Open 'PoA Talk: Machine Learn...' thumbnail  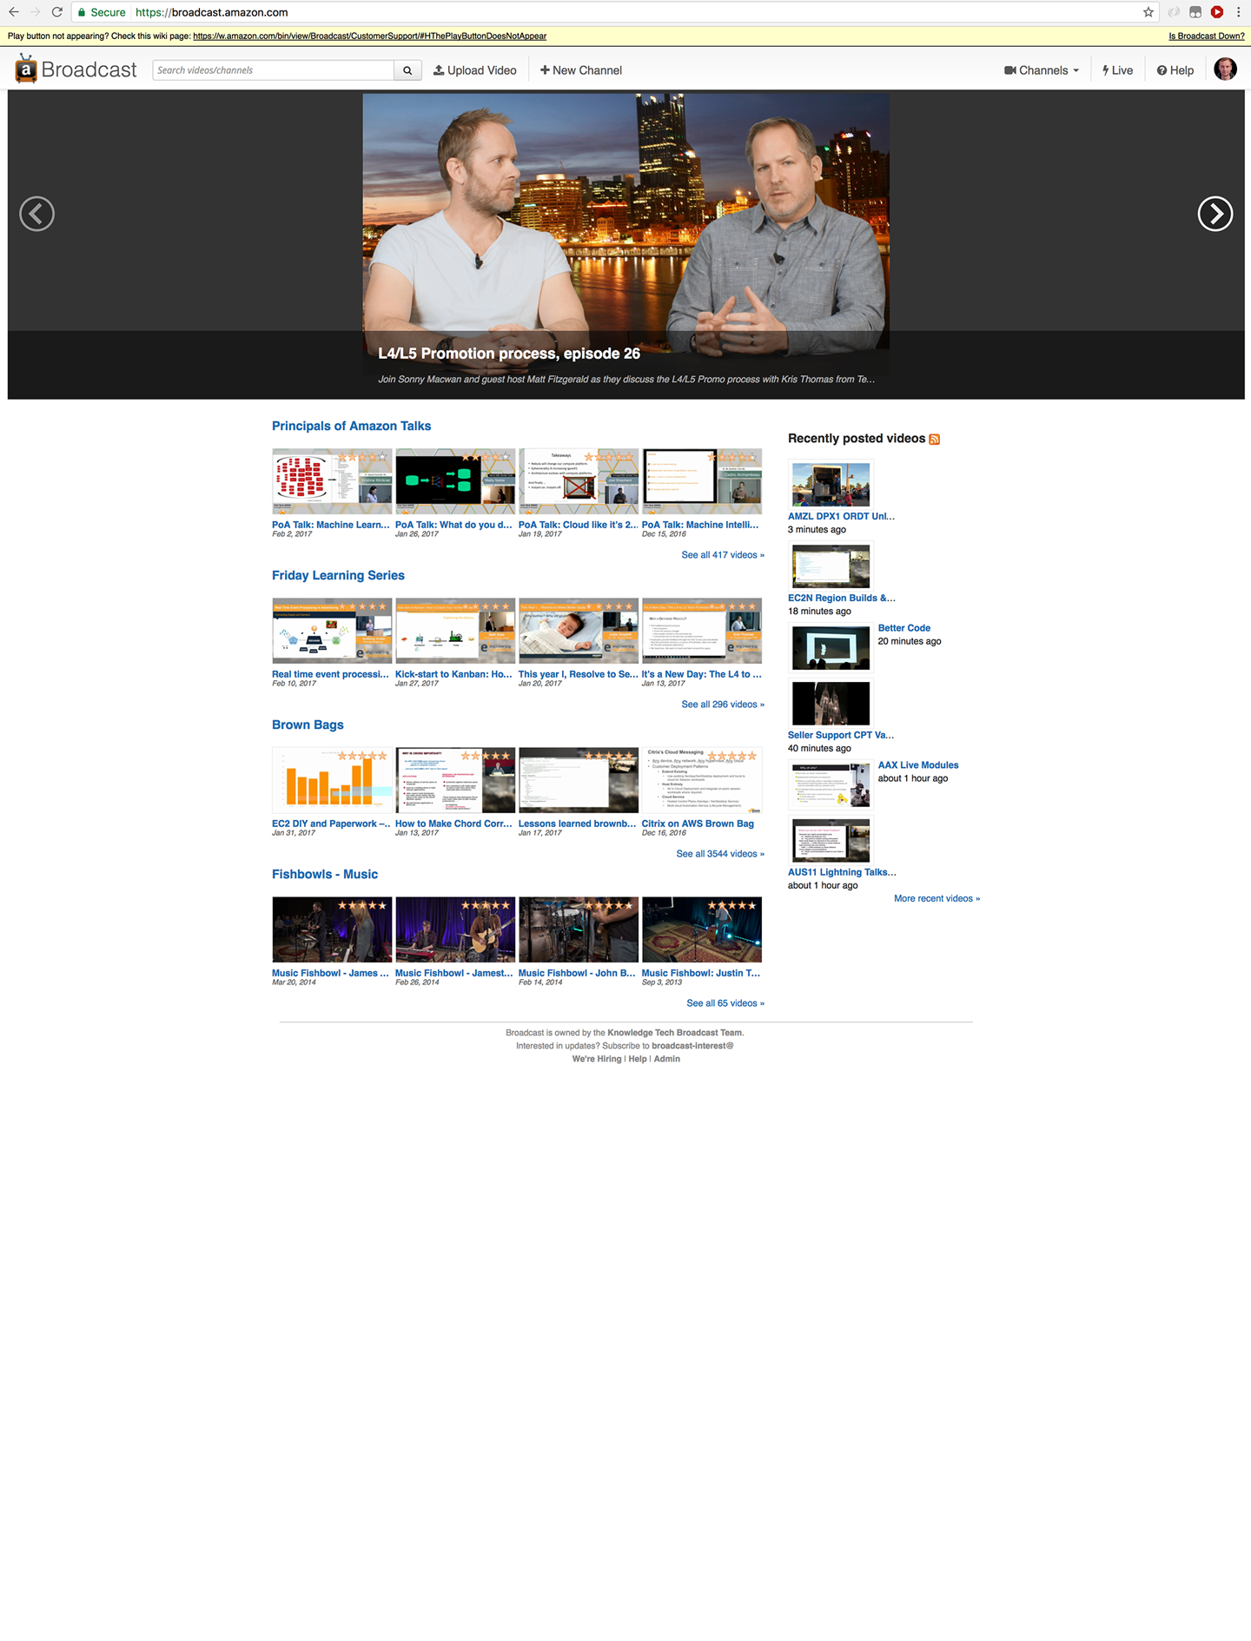(x=332, y=481)
